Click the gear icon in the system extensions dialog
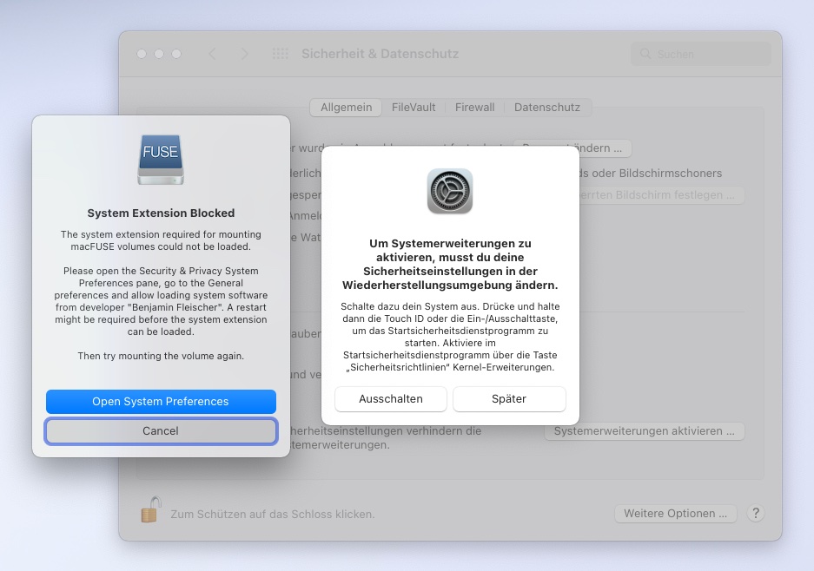814x571 pixels. (448, 192)
